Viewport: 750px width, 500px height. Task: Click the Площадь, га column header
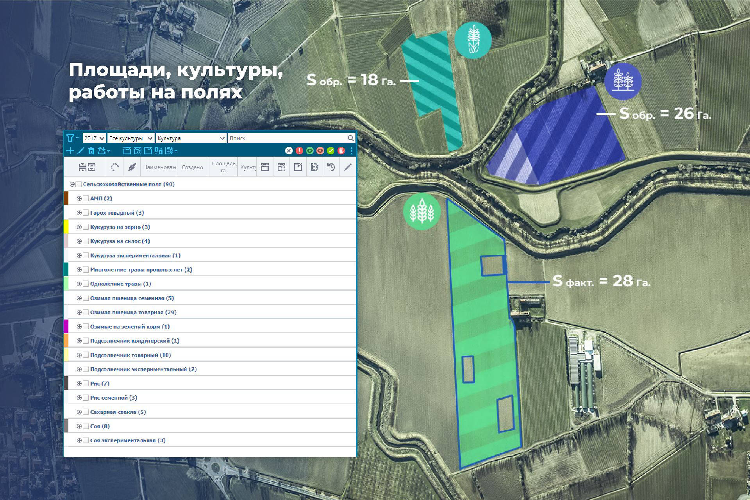coord(223,167)
